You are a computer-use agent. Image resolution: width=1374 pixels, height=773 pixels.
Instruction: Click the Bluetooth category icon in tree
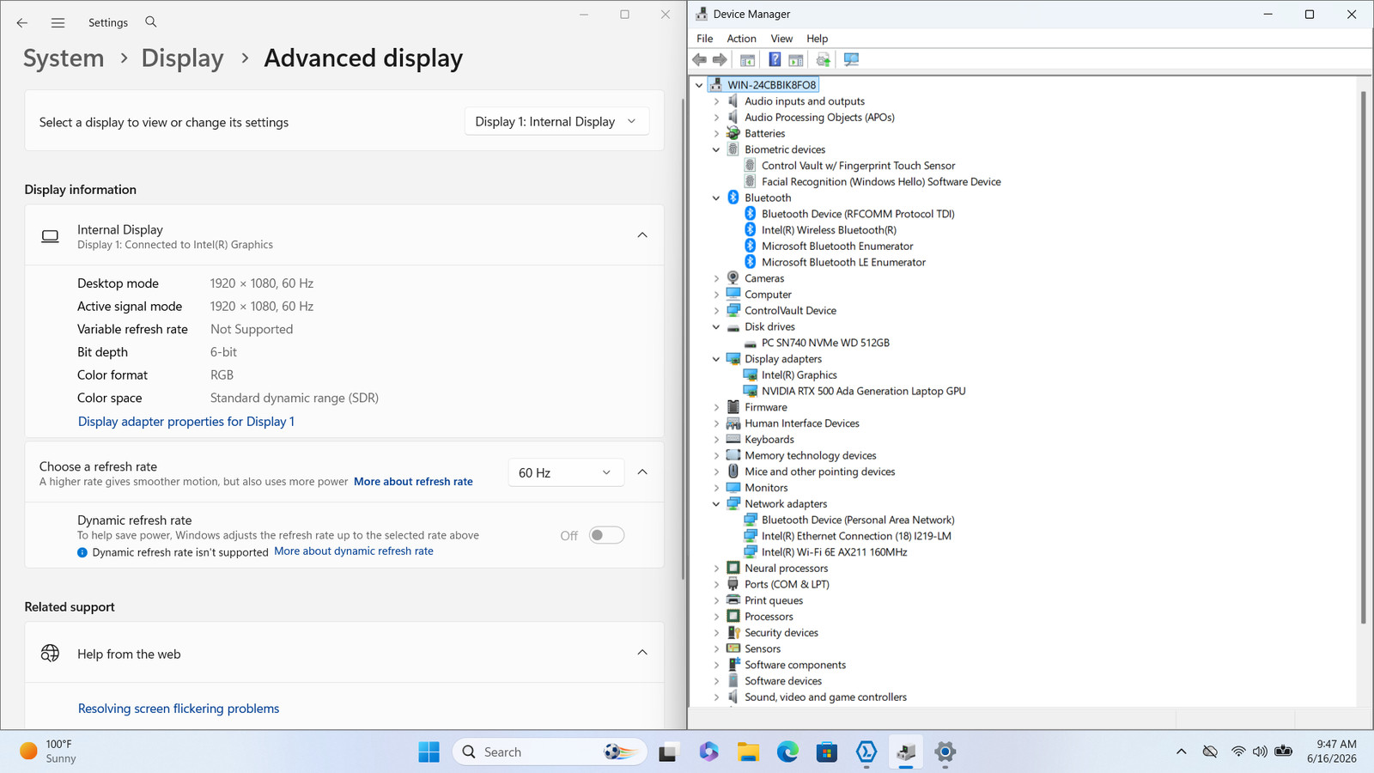[x=733, y=198]
